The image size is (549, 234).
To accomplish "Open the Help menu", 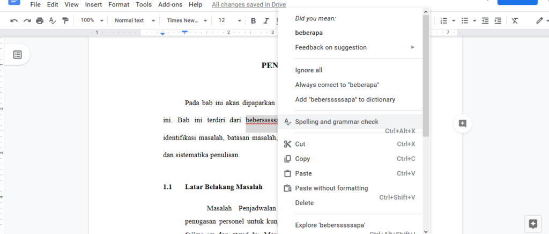I will (x=195, y=4).
